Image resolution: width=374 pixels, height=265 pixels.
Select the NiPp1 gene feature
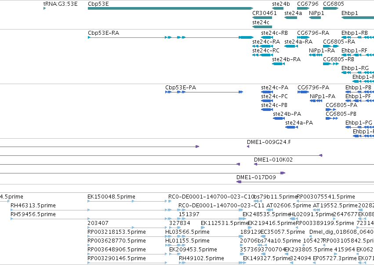coord(315,18)
